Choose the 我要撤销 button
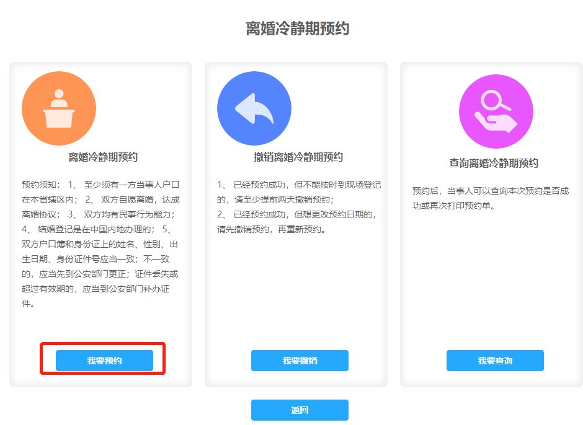583x425 pixels. pos(300,361)
